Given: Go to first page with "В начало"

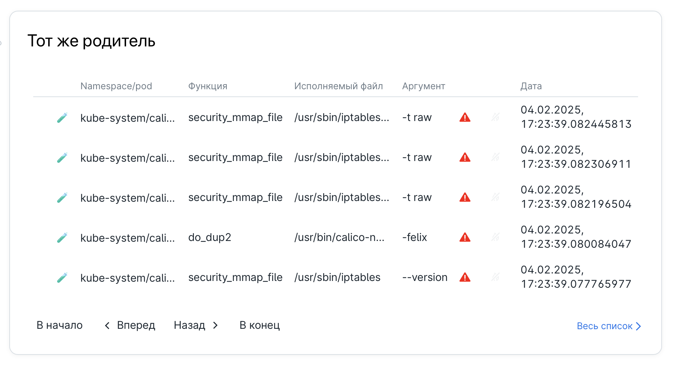Looking at the screenshot, I should click(60, 325).
